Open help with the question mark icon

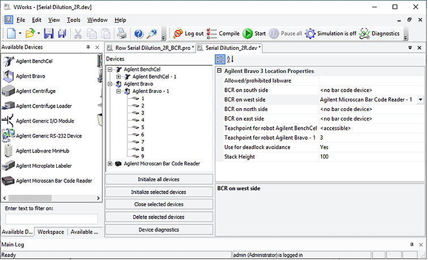139,33
